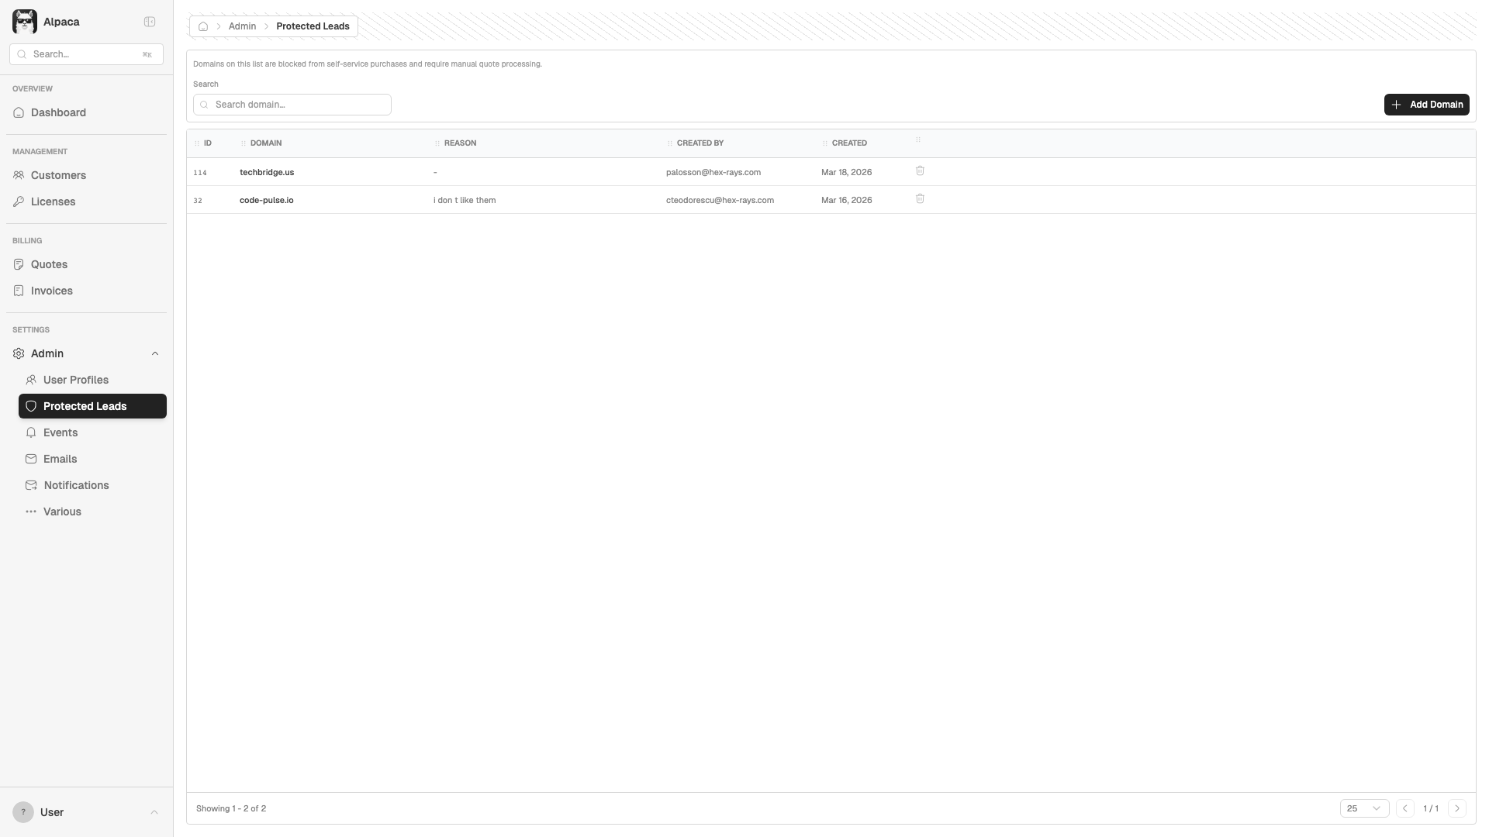Go to next page arrow
This screenshot has height=837, width=1489.
pyautogui.click(x=1457, y=808)
